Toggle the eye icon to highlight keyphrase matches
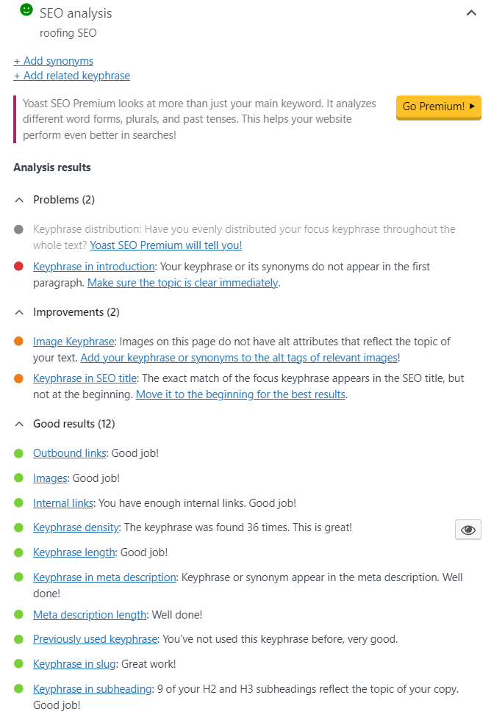The image size is (491, 717). [468, 530]
